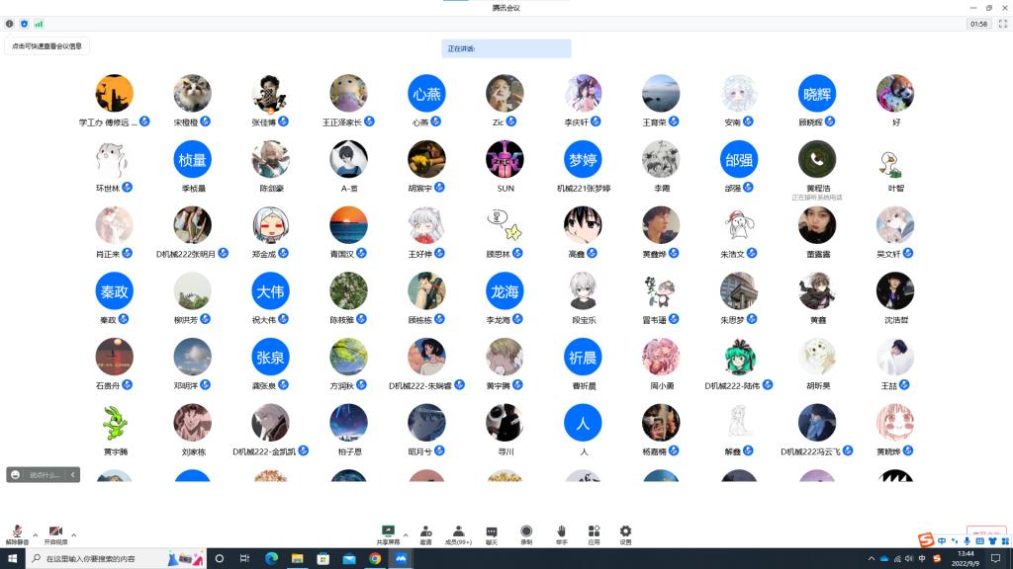Expand the video options arrow beside camera
1013x569 pixels.
[74, 534]
